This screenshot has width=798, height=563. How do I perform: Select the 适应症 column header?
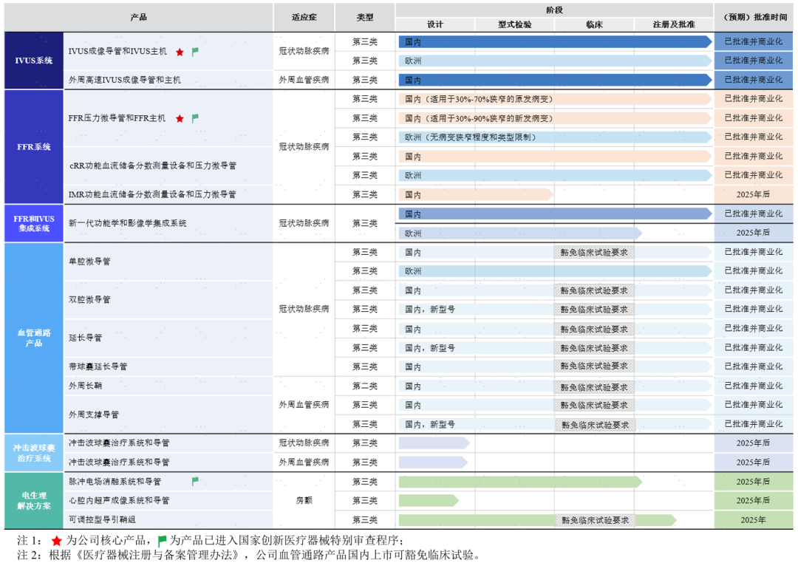point(304,17)
